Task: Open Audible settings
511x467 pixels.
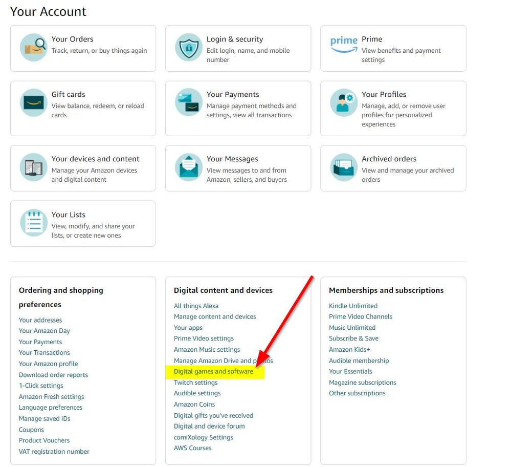Action: [197, 393]
